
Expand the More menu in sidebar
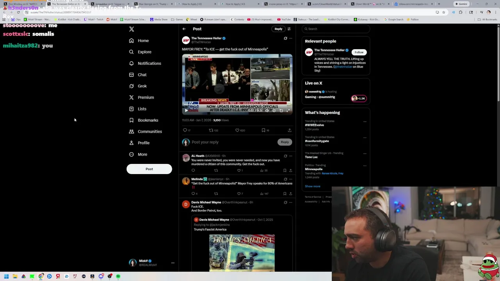pyautogui.click(x=138, y=155)
